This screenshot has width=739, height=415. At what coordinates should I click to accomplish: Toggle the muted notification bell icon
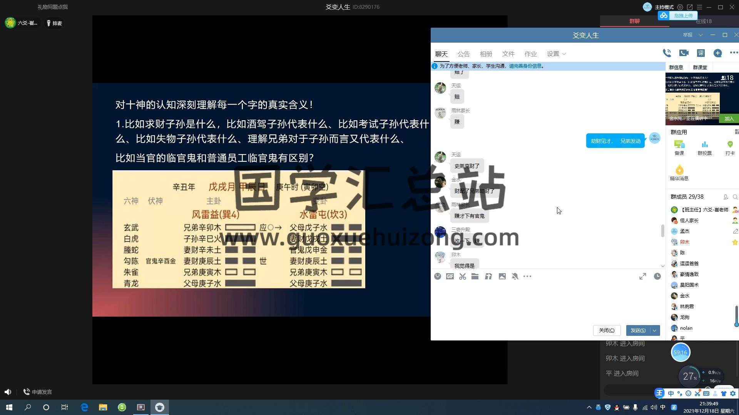click(515, 276)
